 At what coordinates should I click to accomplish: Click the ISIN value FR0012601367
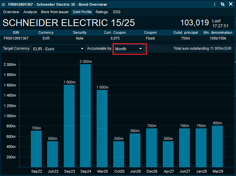tap(16, 38)
